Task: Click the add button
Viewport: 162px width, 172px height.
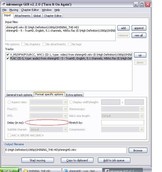Action: coord(123,28)
